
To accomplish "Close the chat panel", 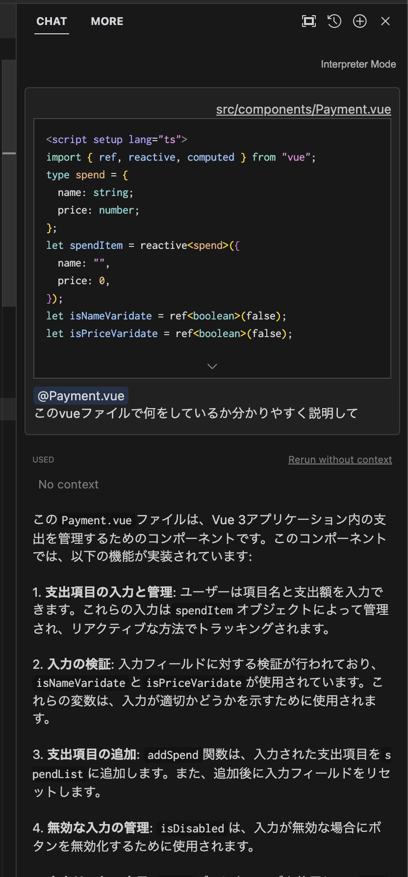I will (x=385, y=21).
